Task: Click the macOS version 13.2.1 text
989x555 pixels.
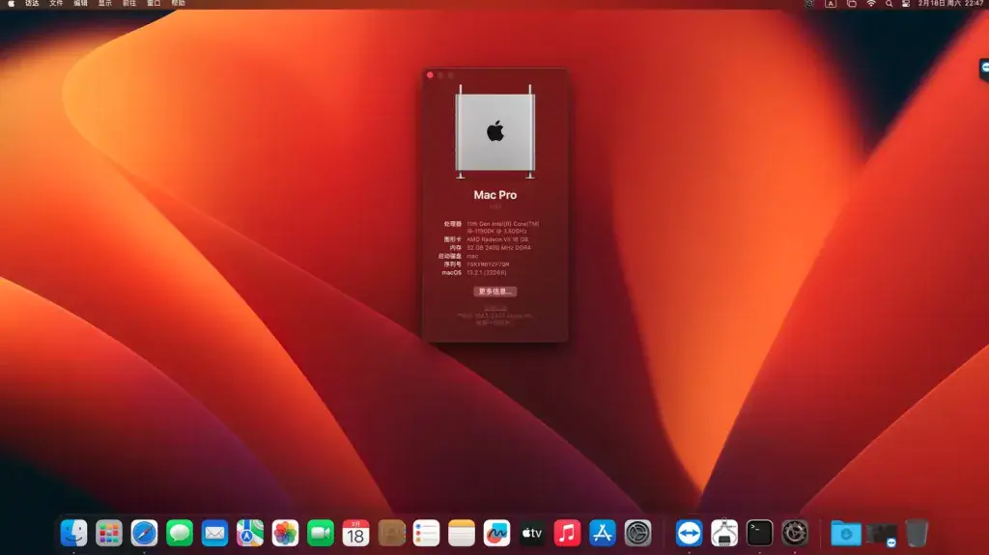Action: [487, 272]
